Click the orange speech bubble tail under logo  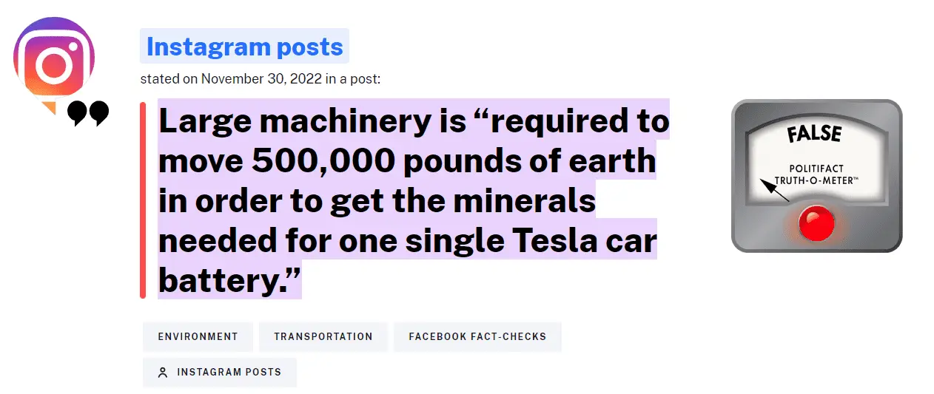(x=50, y=108)
